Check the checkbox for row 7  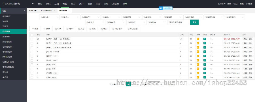(x=32, y=52)
